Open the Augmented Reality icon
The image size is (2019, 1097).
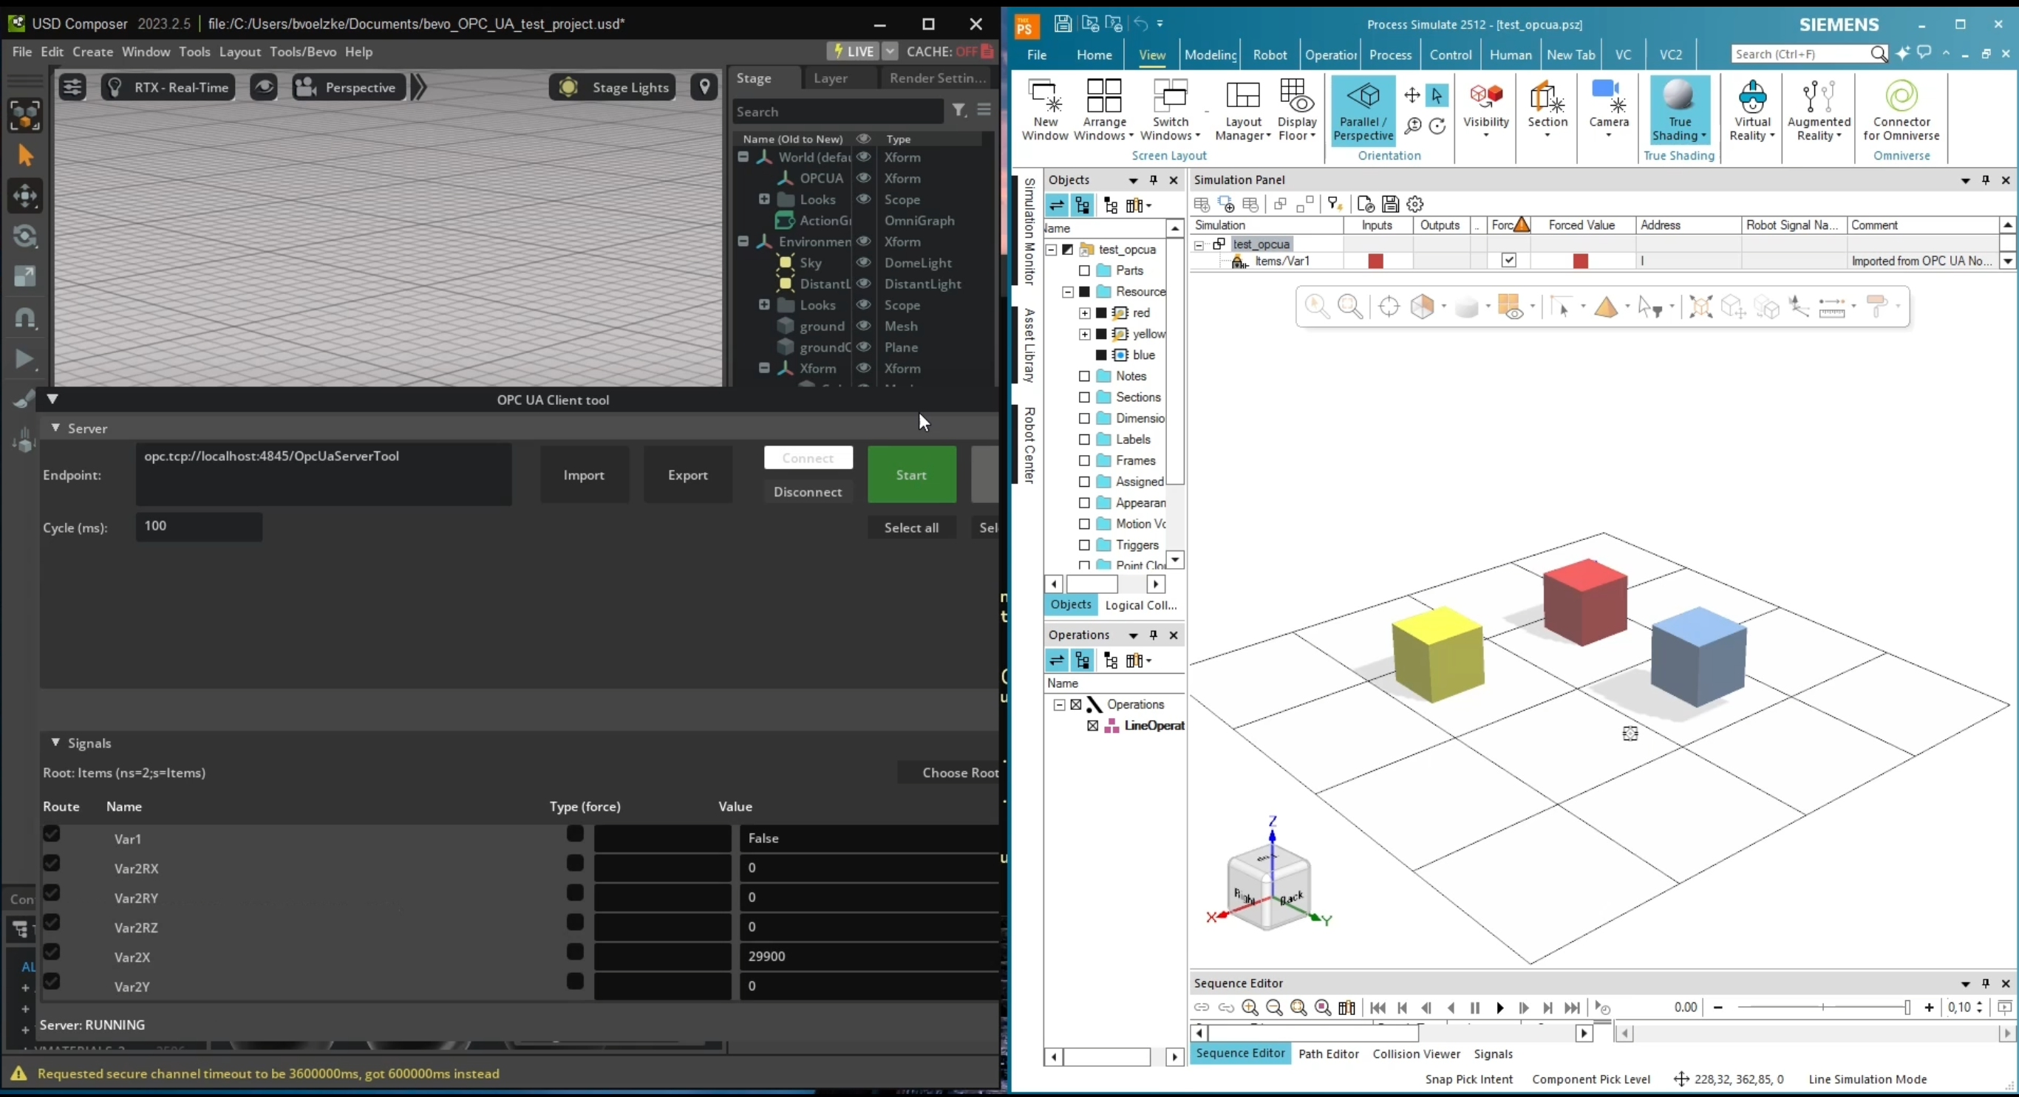point(1818,96)
